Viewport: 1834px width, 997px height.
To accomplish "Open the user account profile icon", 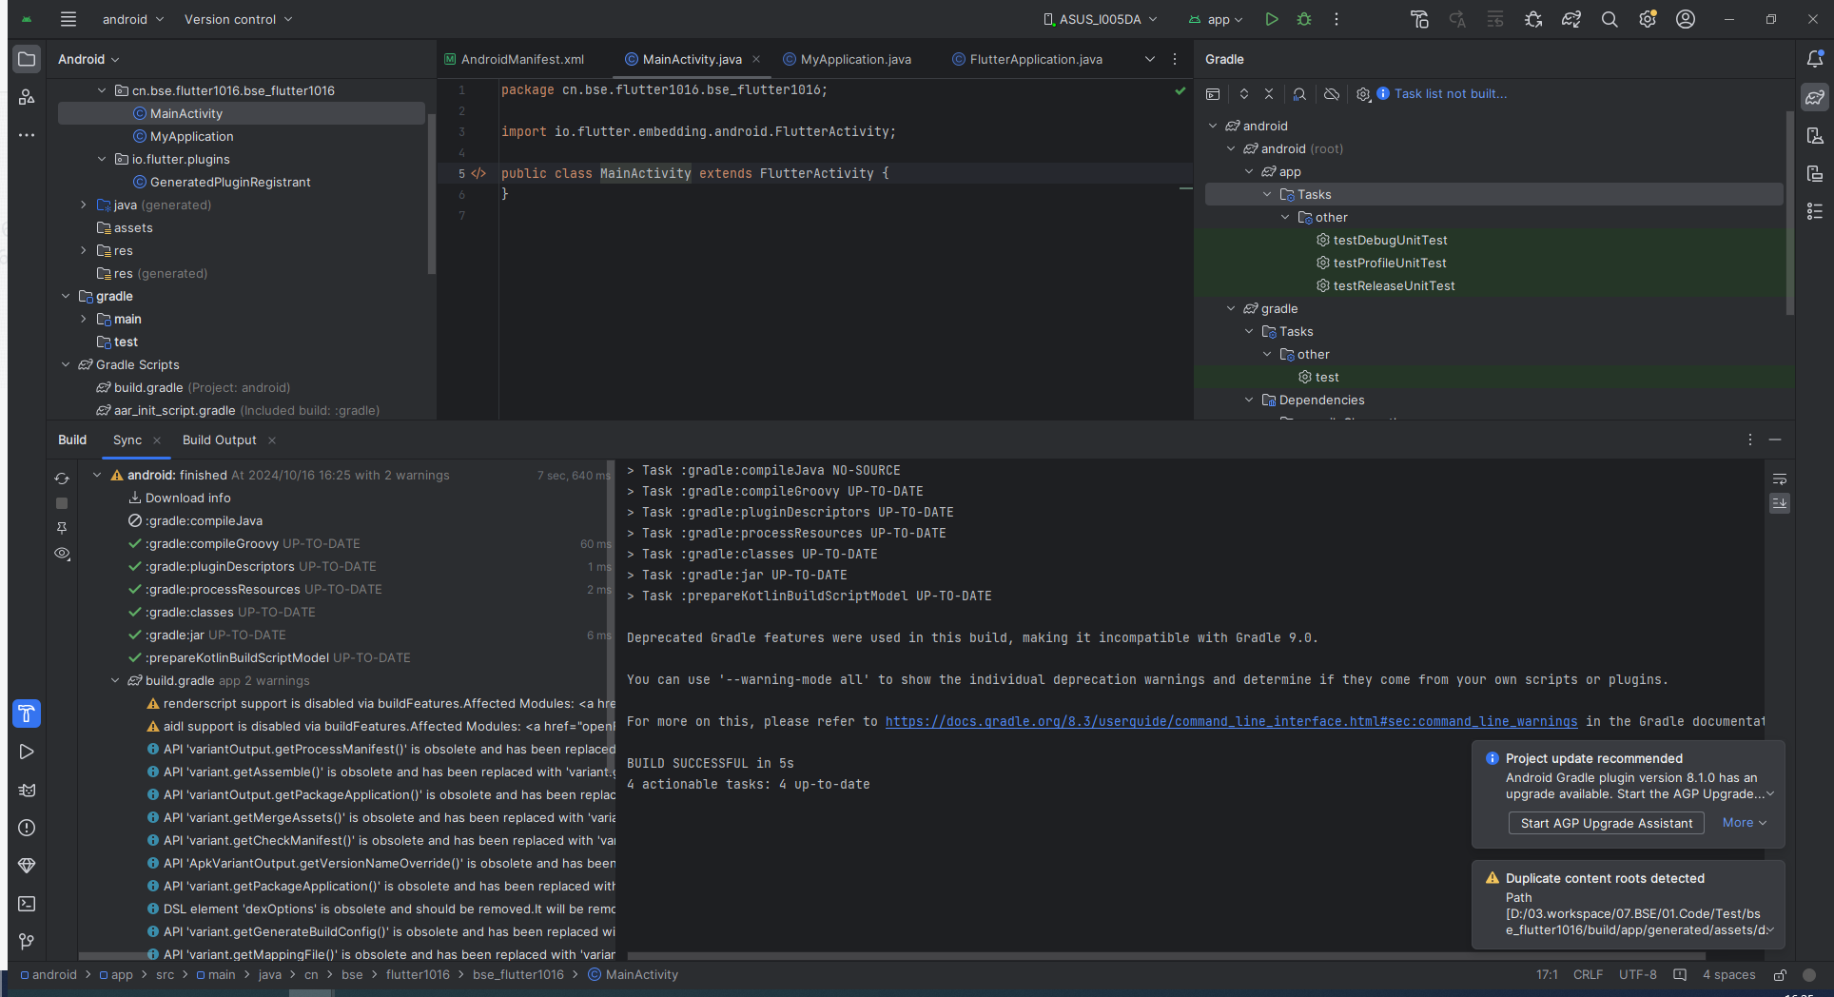I will point(1686,19).
